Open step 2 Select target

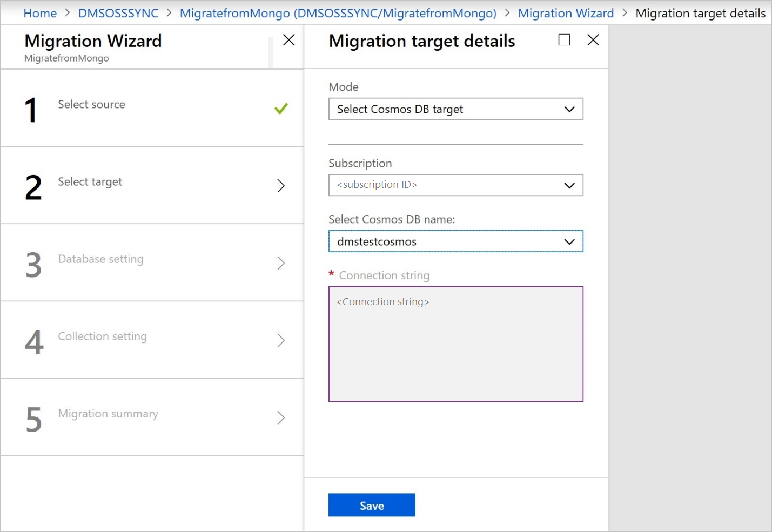click(90, 182)
